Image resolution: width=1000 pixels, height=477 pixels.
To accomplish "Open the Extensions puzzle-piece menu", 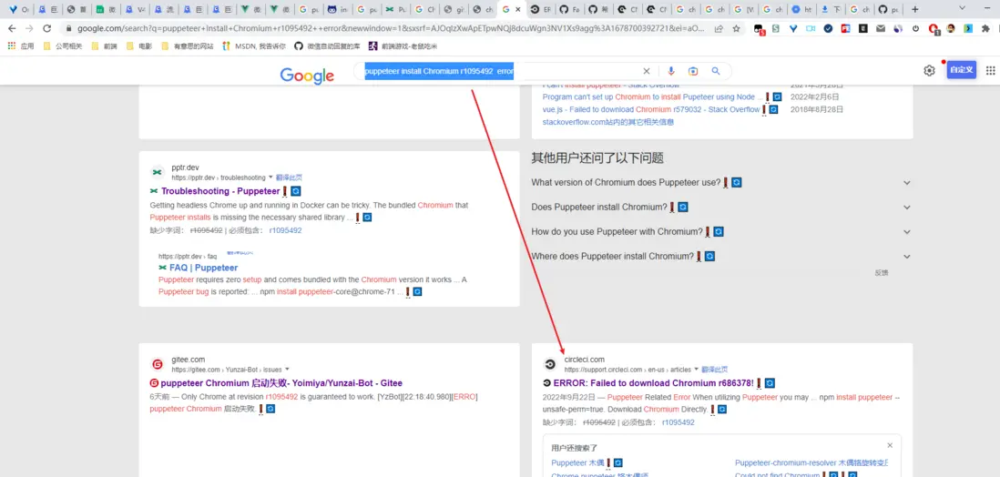I will [985, 29].
